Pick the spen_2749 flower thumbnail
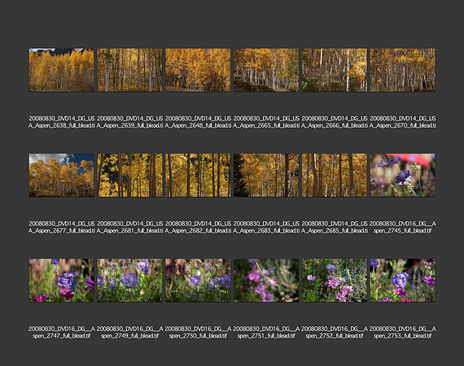This screenshot has height=366, width=464. (130, 281)
